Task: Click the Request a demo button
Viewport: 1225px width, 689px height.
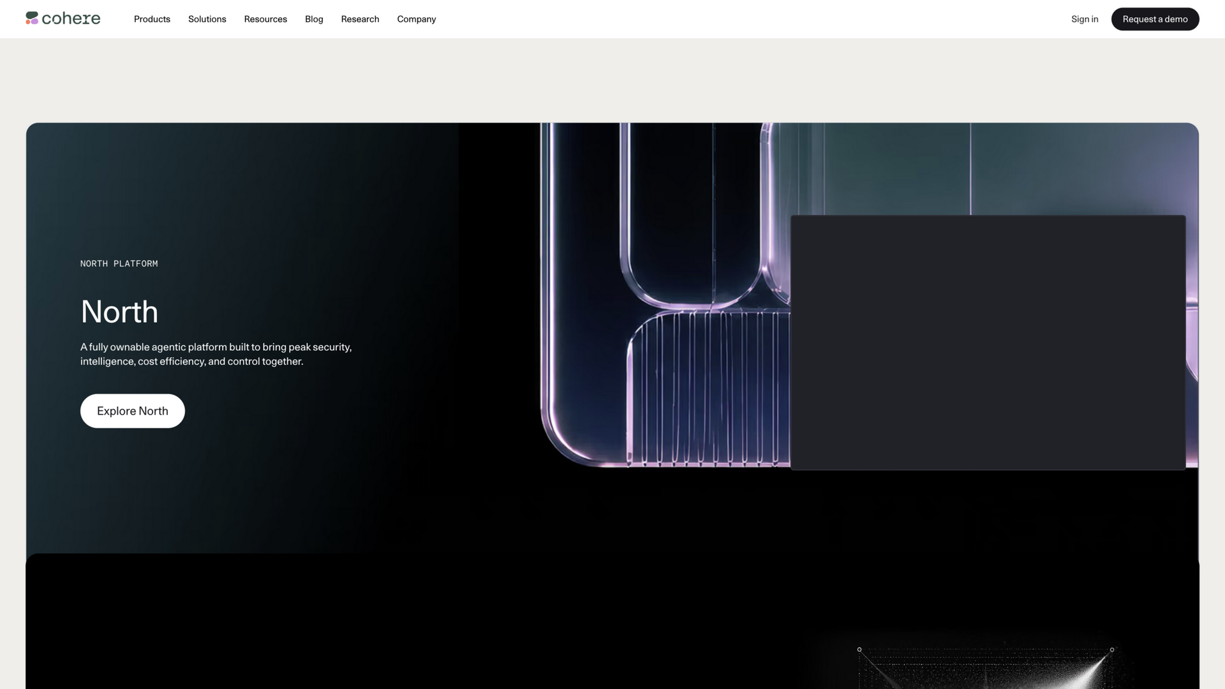Action: [x=1155, y=19]
